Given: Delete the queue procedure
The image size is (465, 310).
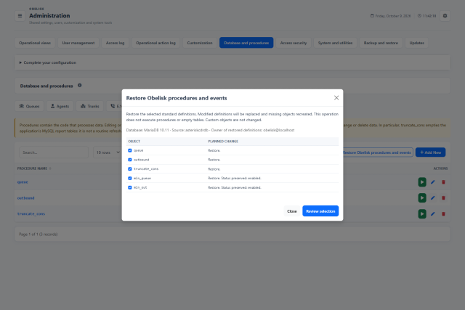Looking at the screenshot, I should 443,182.
